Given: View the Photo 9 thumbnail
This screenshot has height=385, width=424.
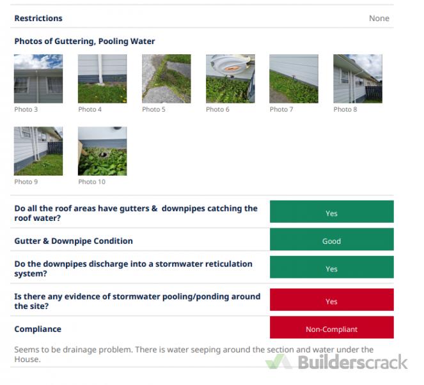Looking at the screenshot, I should point(38,151).
